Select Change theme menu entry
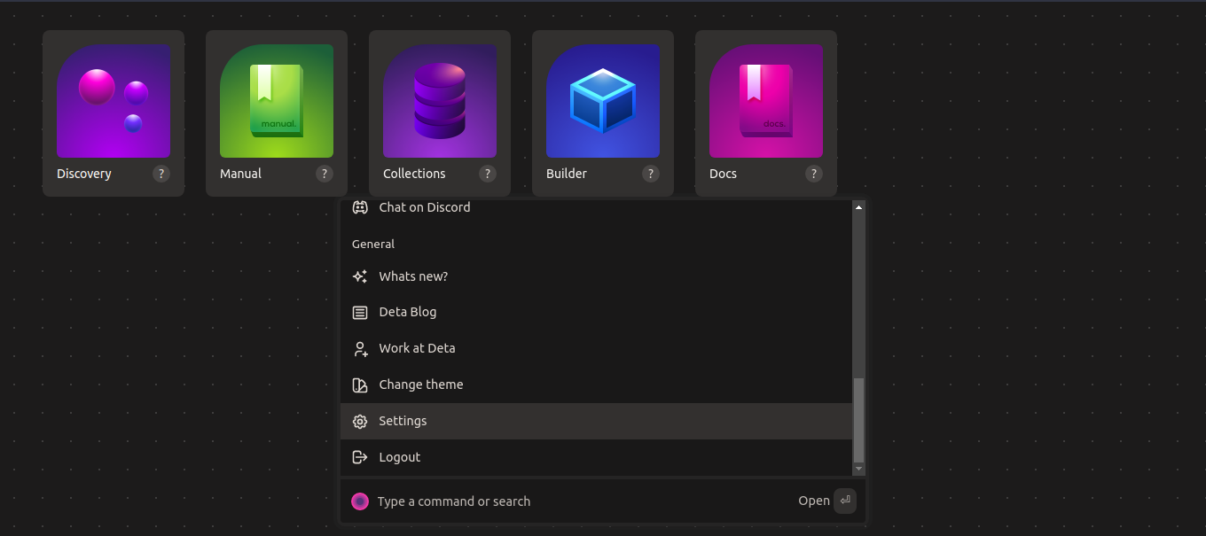Viewport: 1206px width, 536px height. pyautogui.click(x=596, y=385)
